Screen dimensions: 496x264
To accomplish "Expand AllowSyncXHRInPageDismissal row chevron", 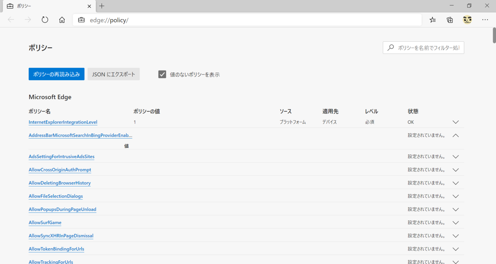I will point(456,236).
